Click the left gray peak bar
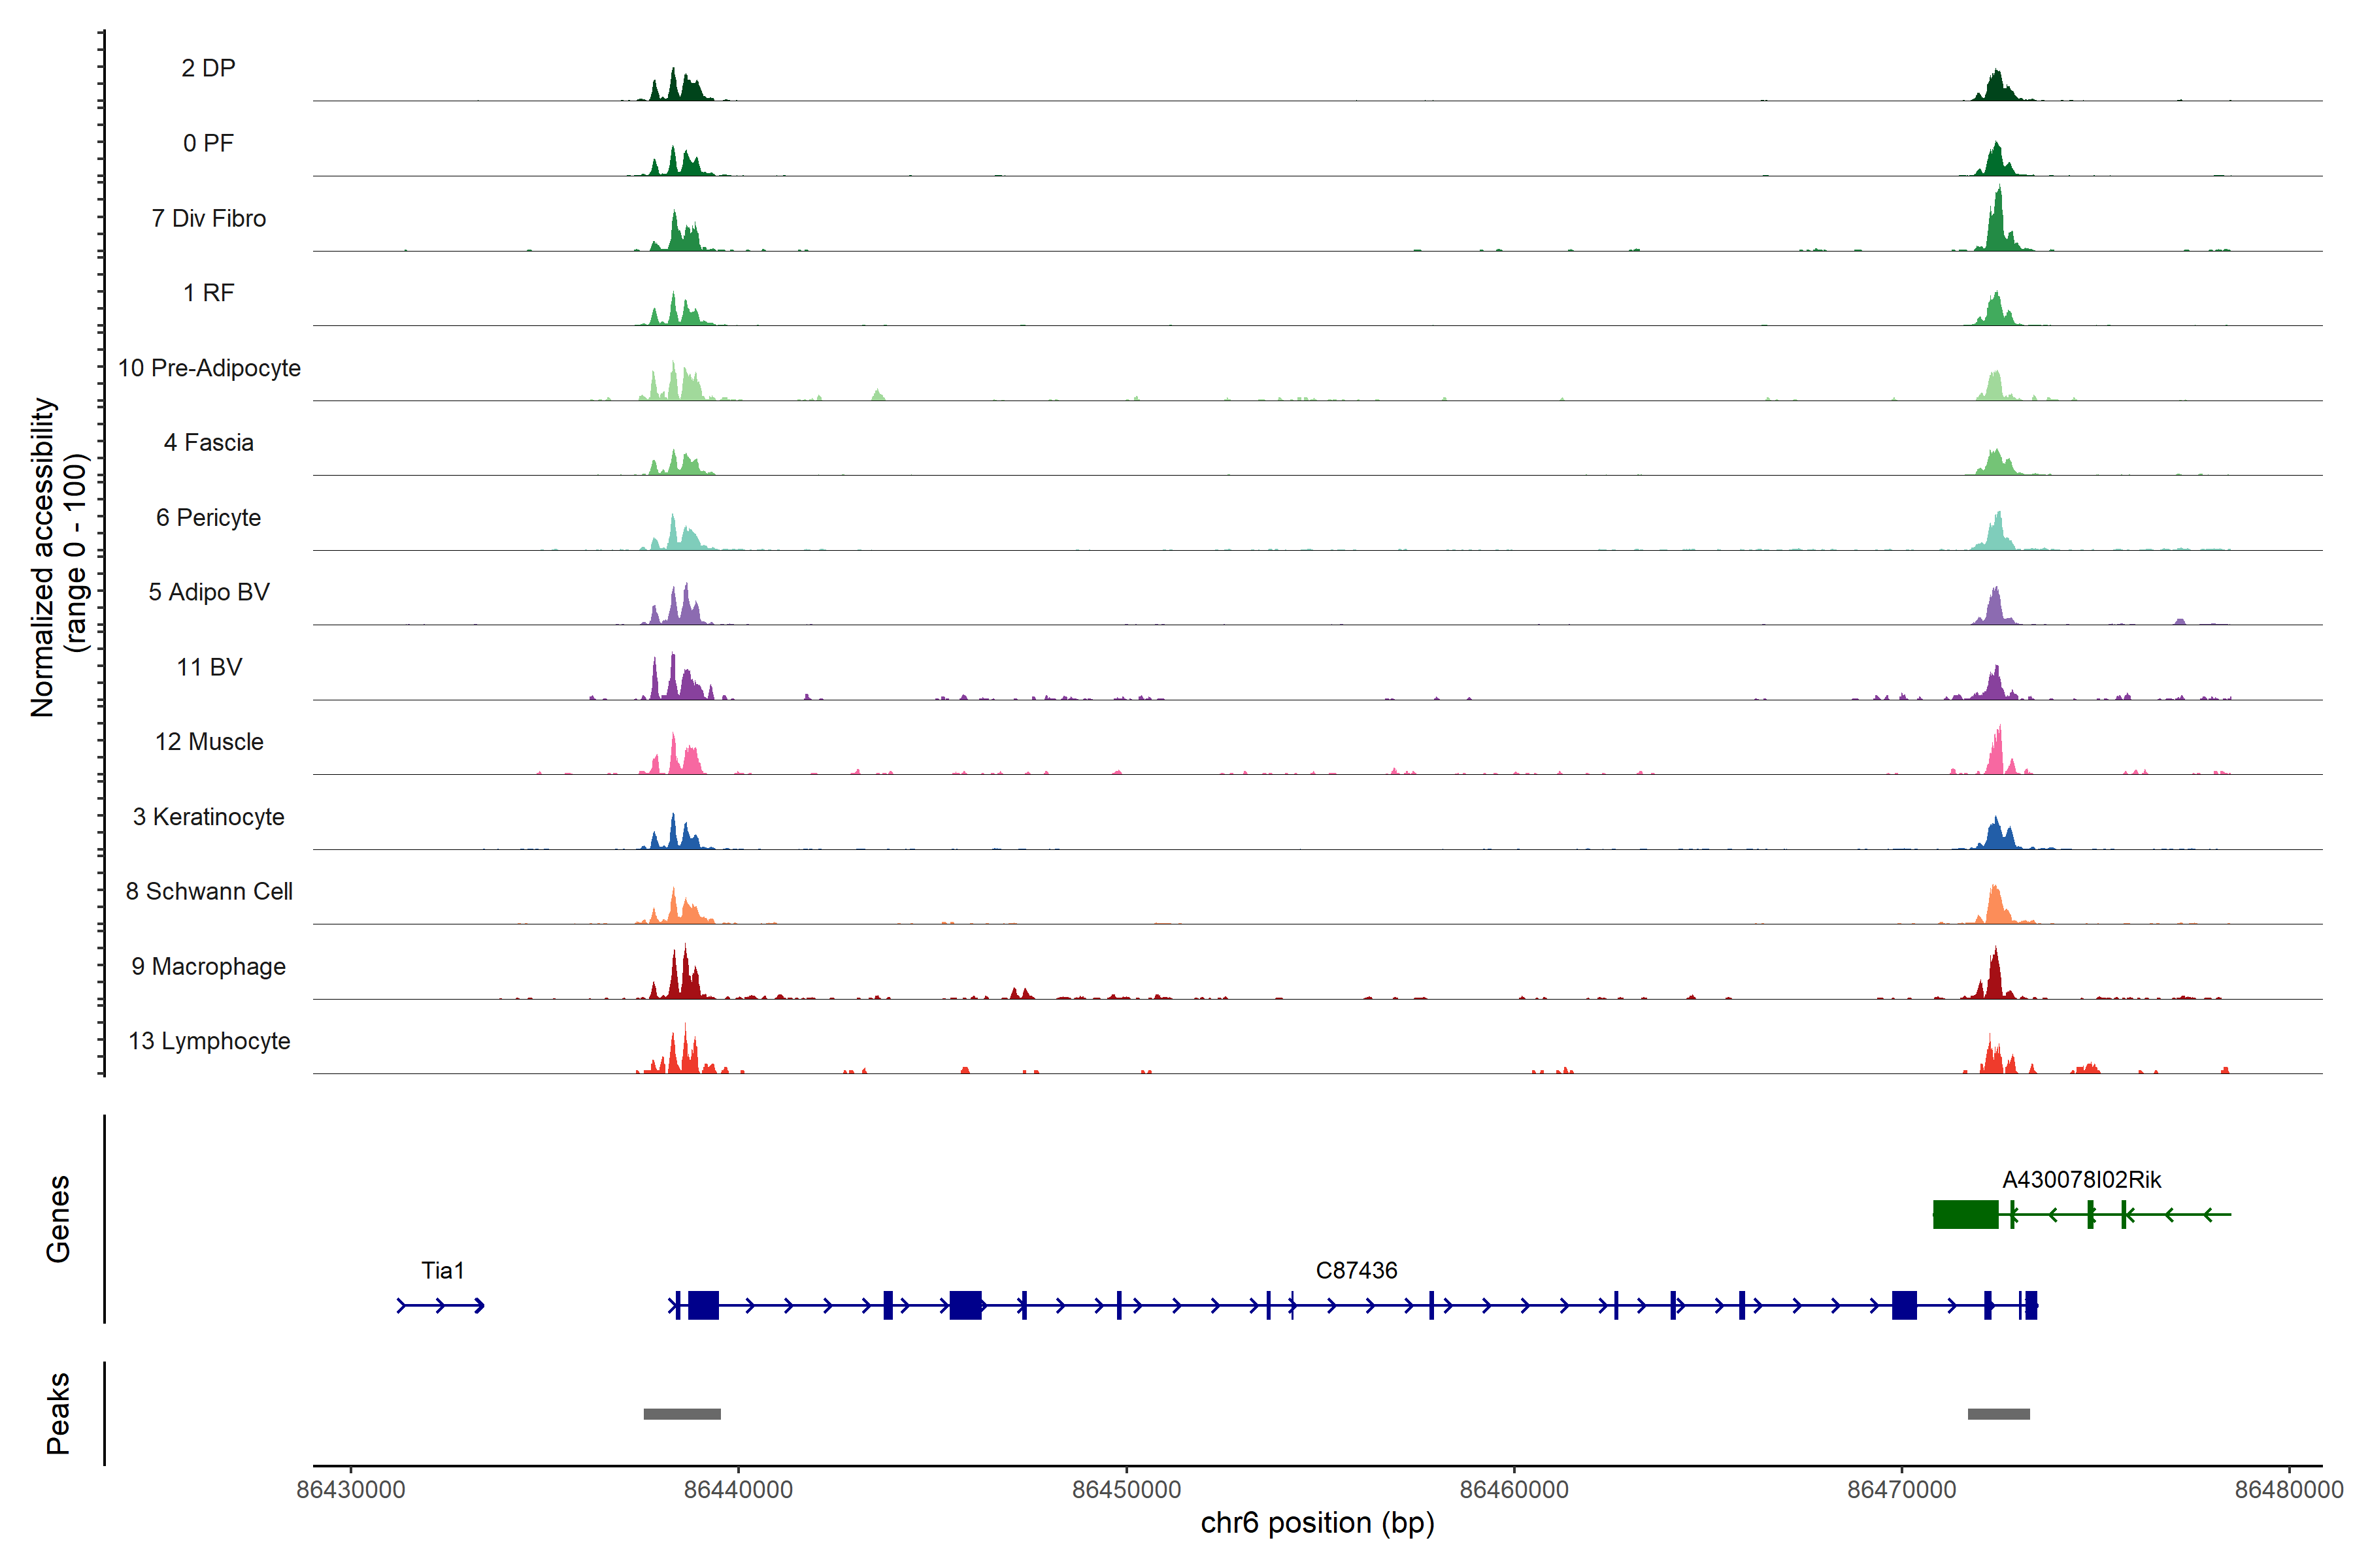Screen dimensions: 2353x1568 [x=681, y=1414]
